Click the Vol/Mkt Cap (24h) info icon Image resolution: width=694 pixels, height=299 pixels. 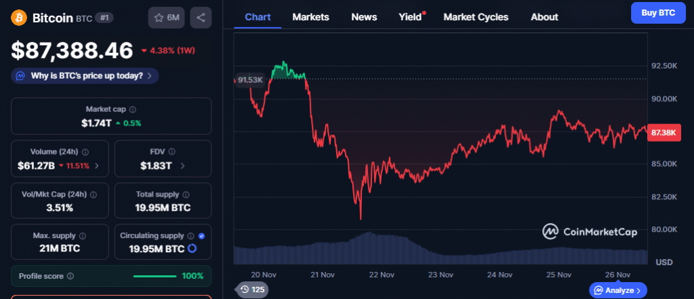(94, 195)
